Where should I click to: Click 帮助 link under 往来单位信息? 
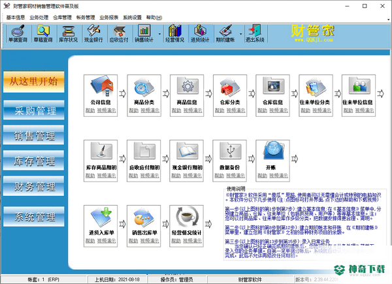click(x=348, y=110)
